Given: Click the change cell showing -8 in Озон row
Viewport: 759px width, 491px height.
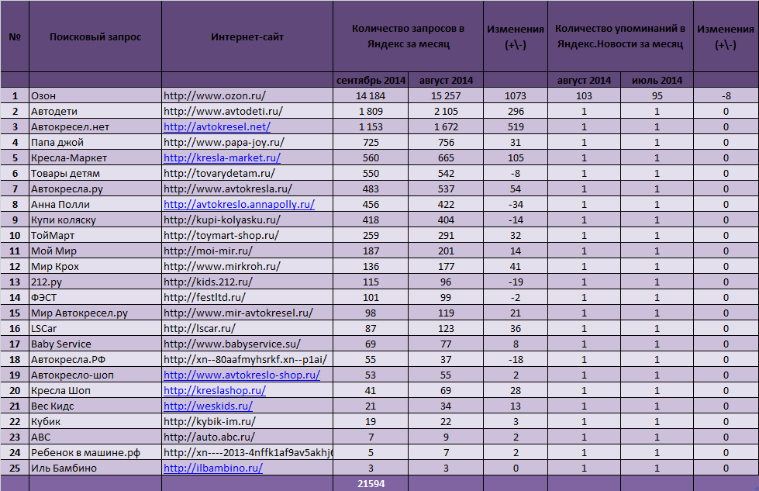Looking at the screenshot, I should click(726, 96).
